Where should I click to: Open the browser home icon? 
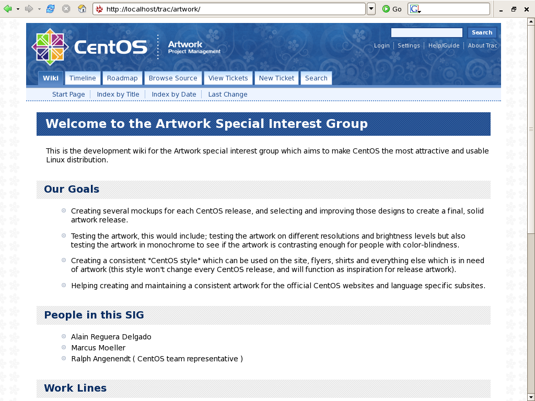point(82,9)
